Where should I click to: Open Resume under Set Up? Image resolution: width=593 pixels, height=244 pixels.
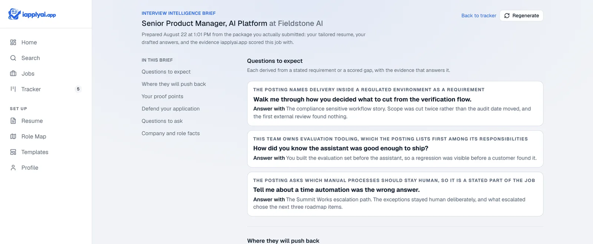point(46,121)
